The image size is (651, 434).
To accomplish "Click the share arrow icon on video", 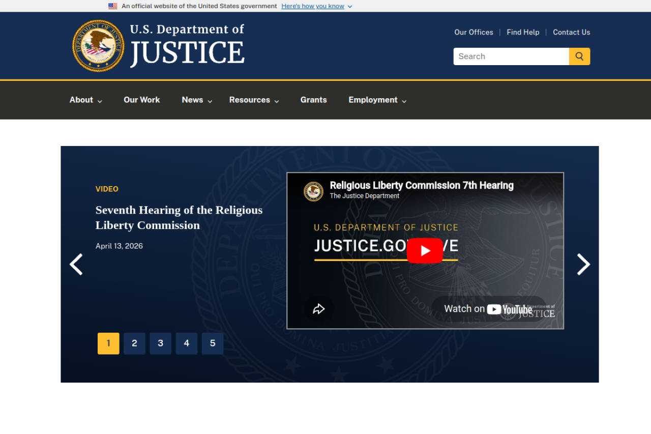I will point(319,309).
